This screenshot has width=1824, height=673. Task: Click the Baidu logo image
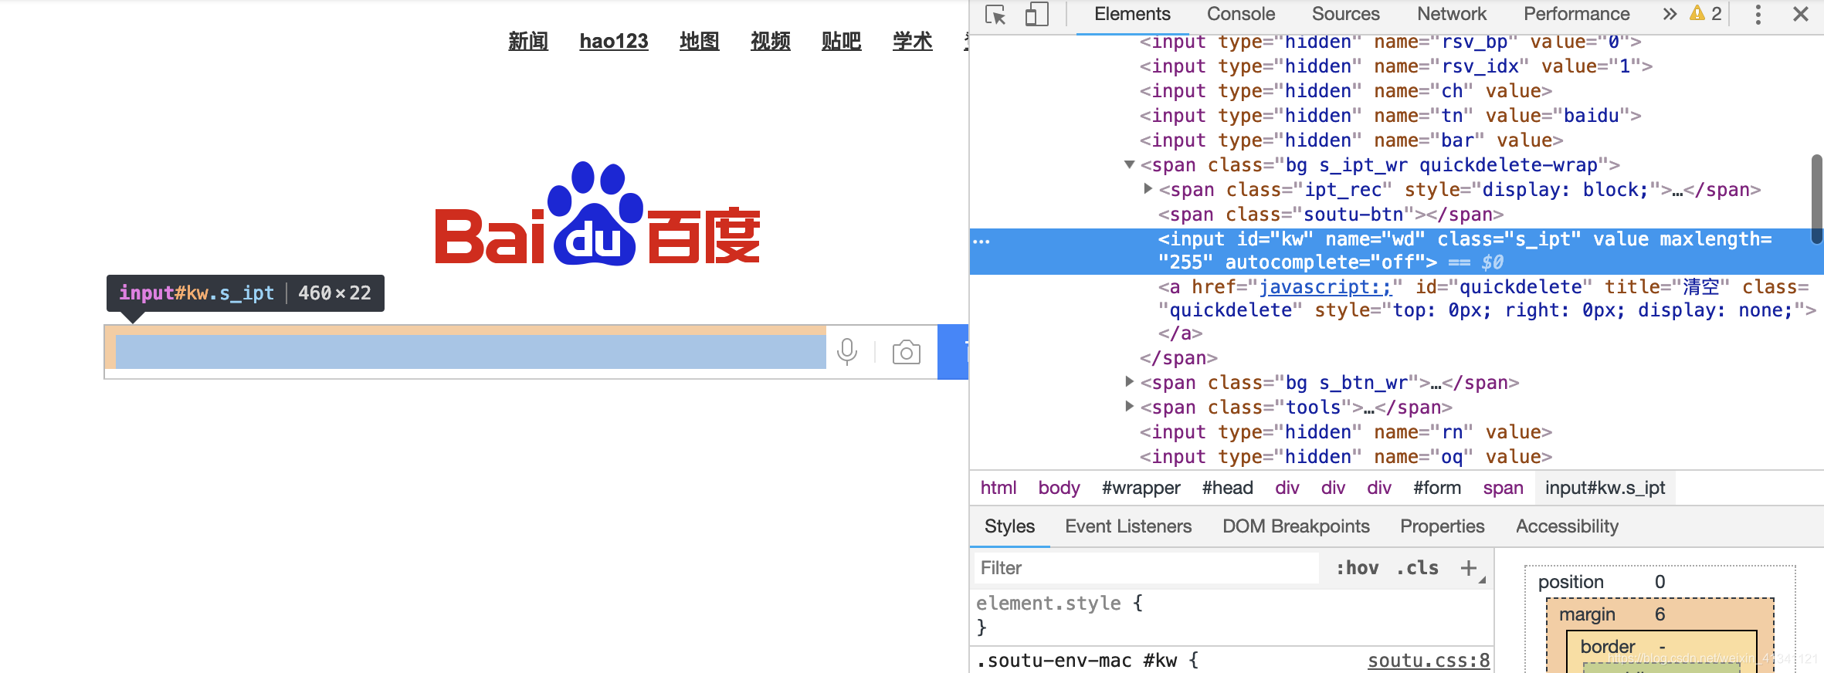click(x=598, y=214)
